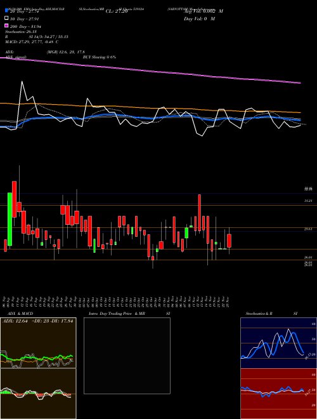Select the 'Day Vol: 0 M' label

click(199, 18)
